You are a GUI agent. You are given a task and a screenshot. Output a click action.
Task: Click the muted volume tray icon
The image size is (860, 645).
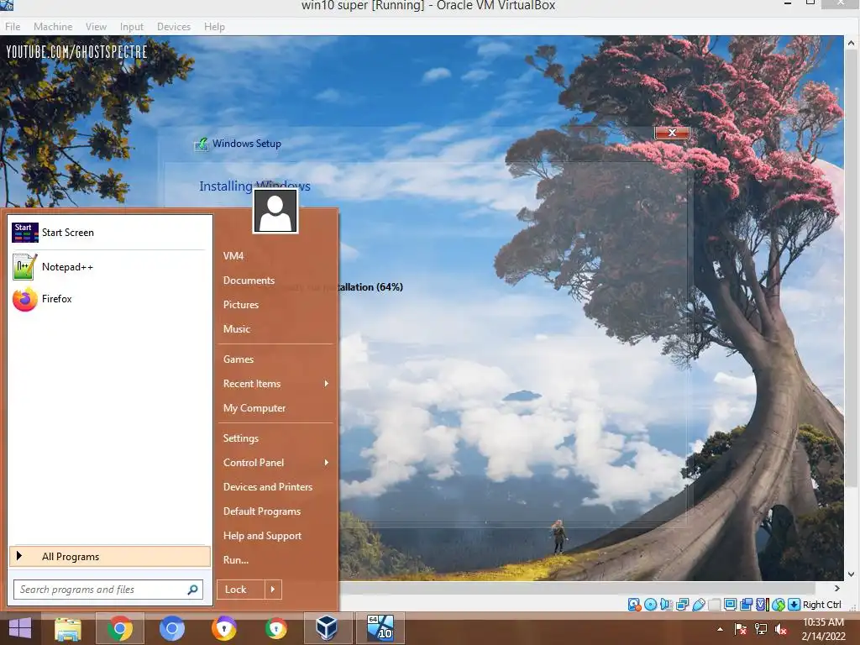(x=781, y=629)
